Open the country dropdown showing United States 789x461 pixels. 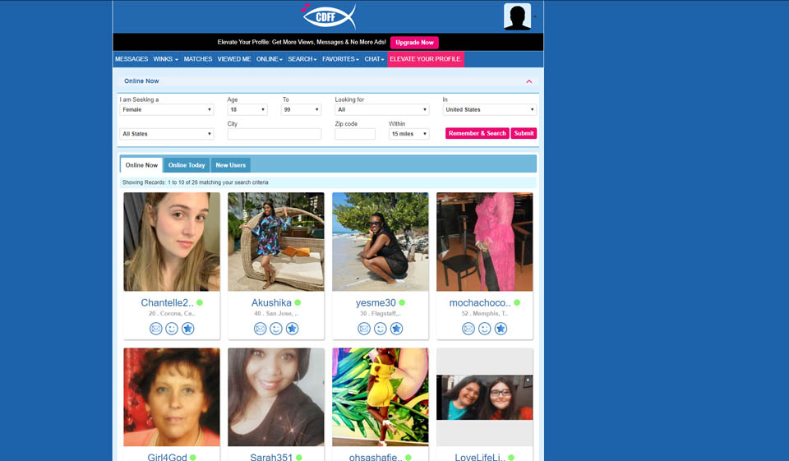pos(489,109)
